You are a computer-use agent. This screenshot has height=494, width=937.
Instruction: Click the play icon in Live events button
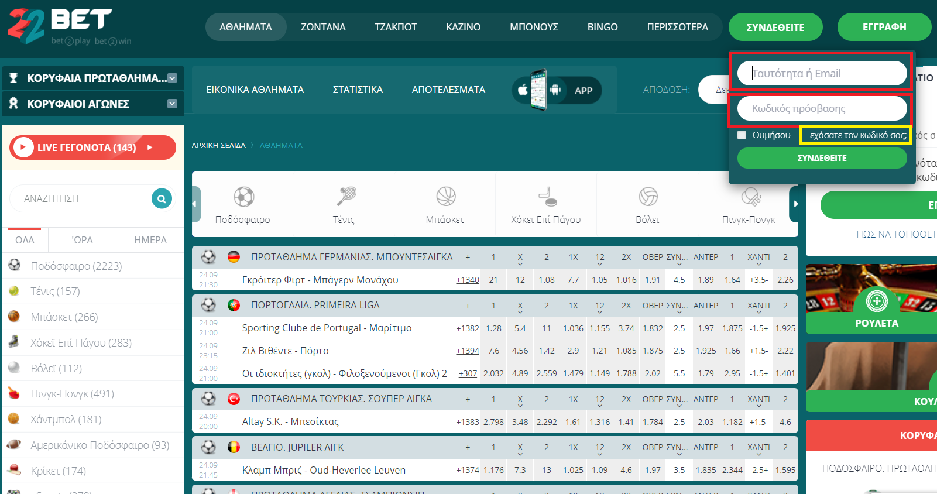(23, 147)
